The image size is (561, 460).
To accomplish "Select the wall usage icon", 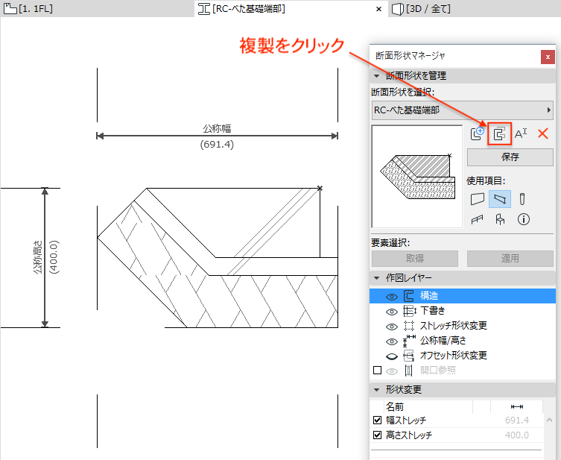I will point(478,198).
